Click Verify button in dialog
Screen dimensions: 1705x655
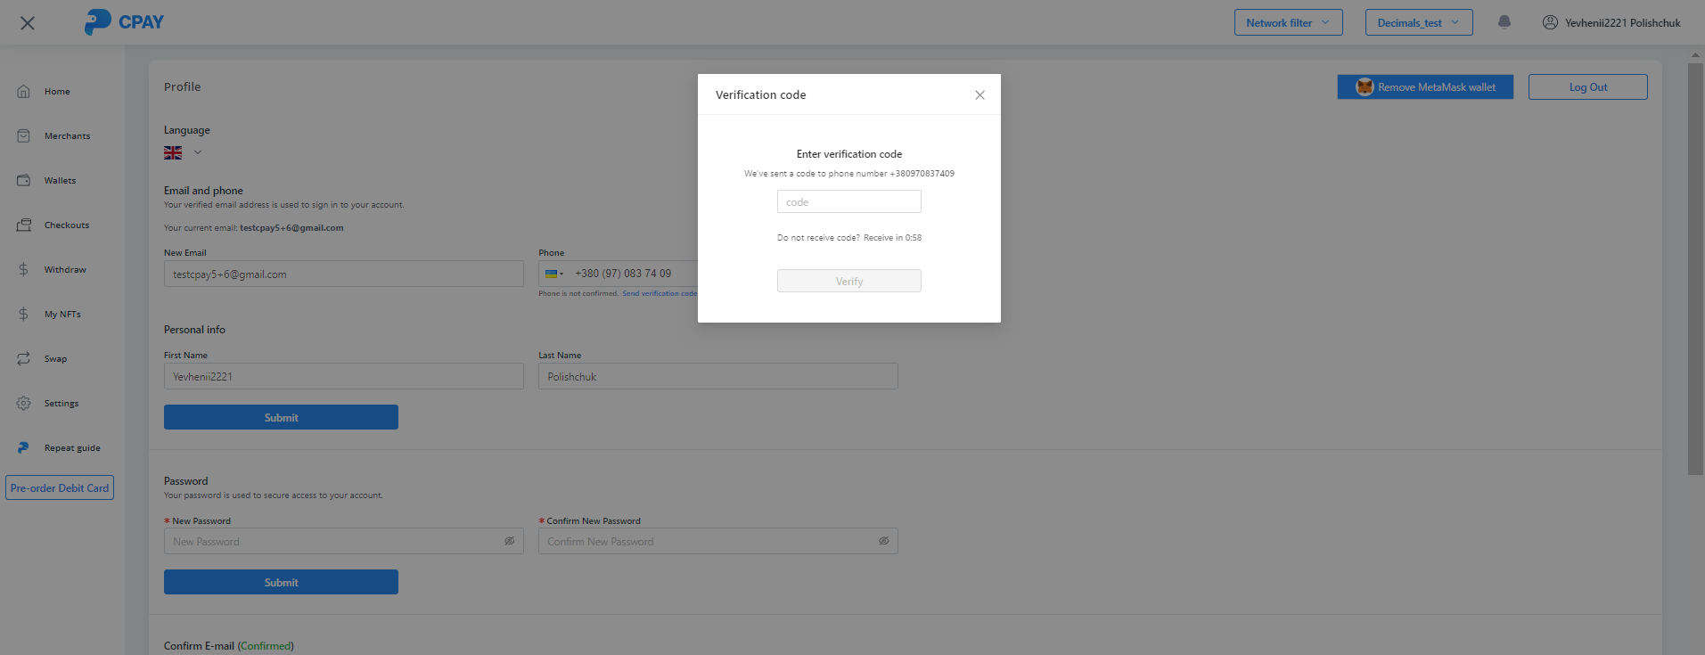click(849, 281)
